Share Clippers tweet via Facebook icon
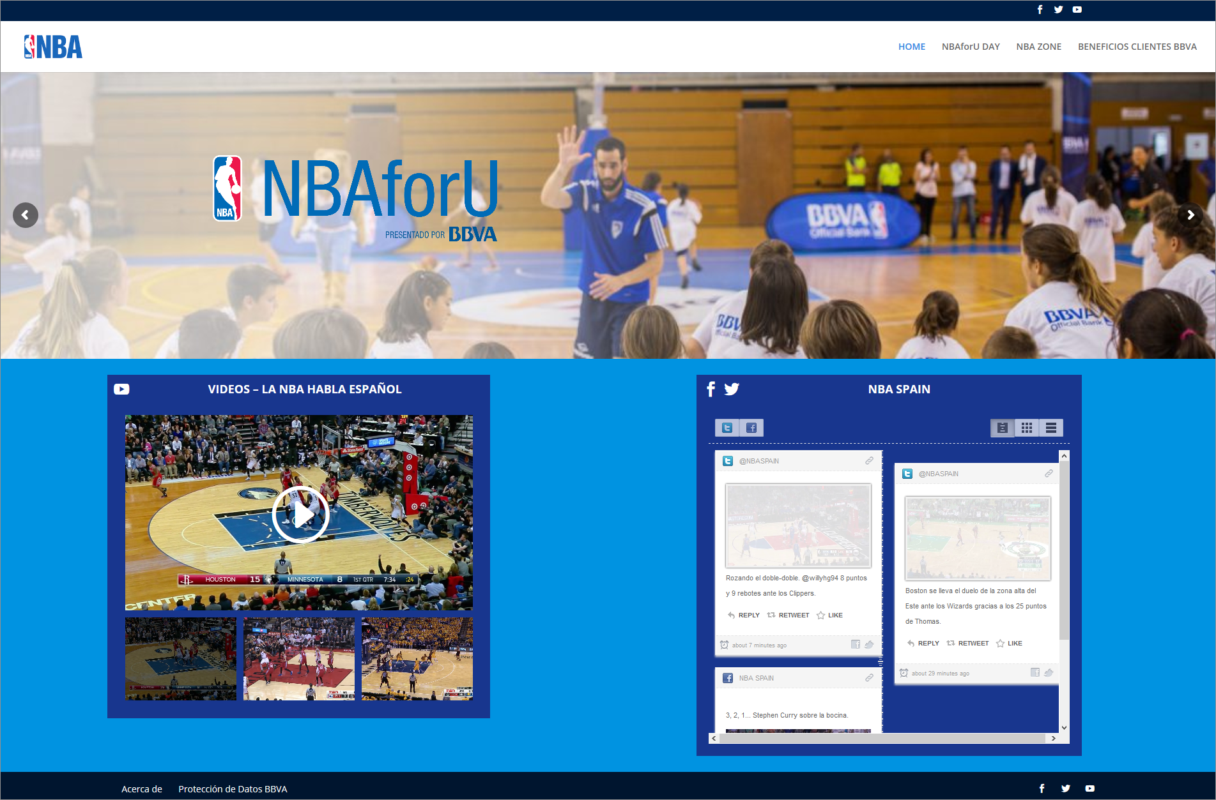The image size is (1216, 800). click(x=856, y=644)
